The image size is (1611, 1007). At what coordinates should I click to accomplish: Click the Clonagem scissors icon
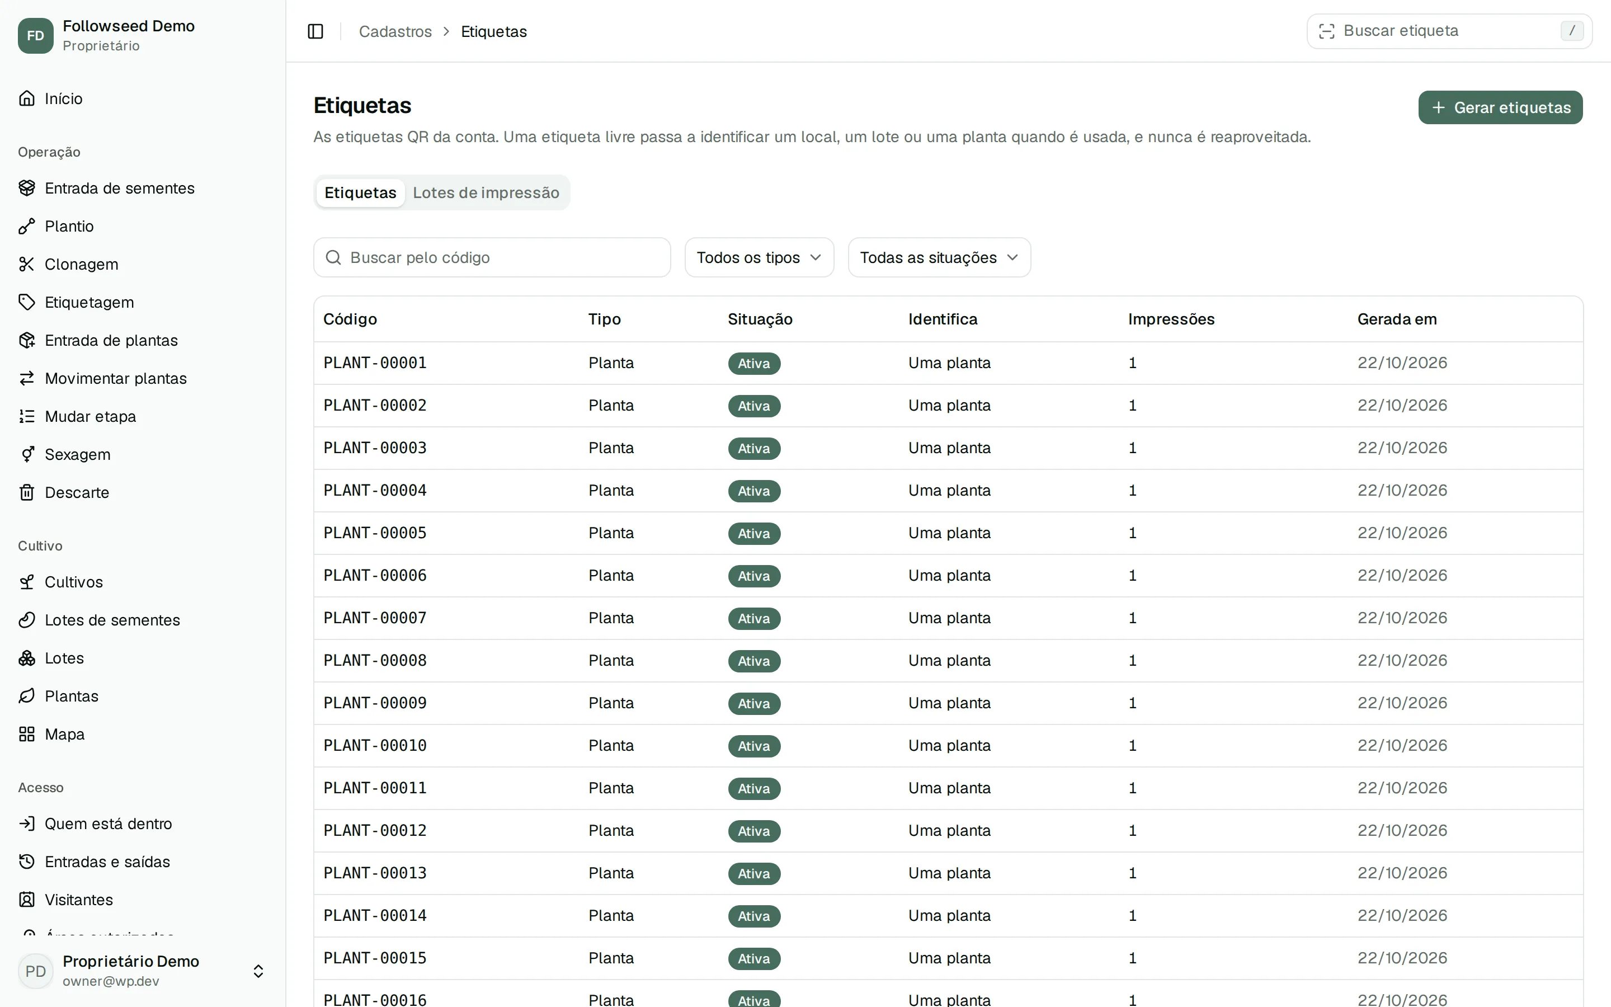point(27,265)
